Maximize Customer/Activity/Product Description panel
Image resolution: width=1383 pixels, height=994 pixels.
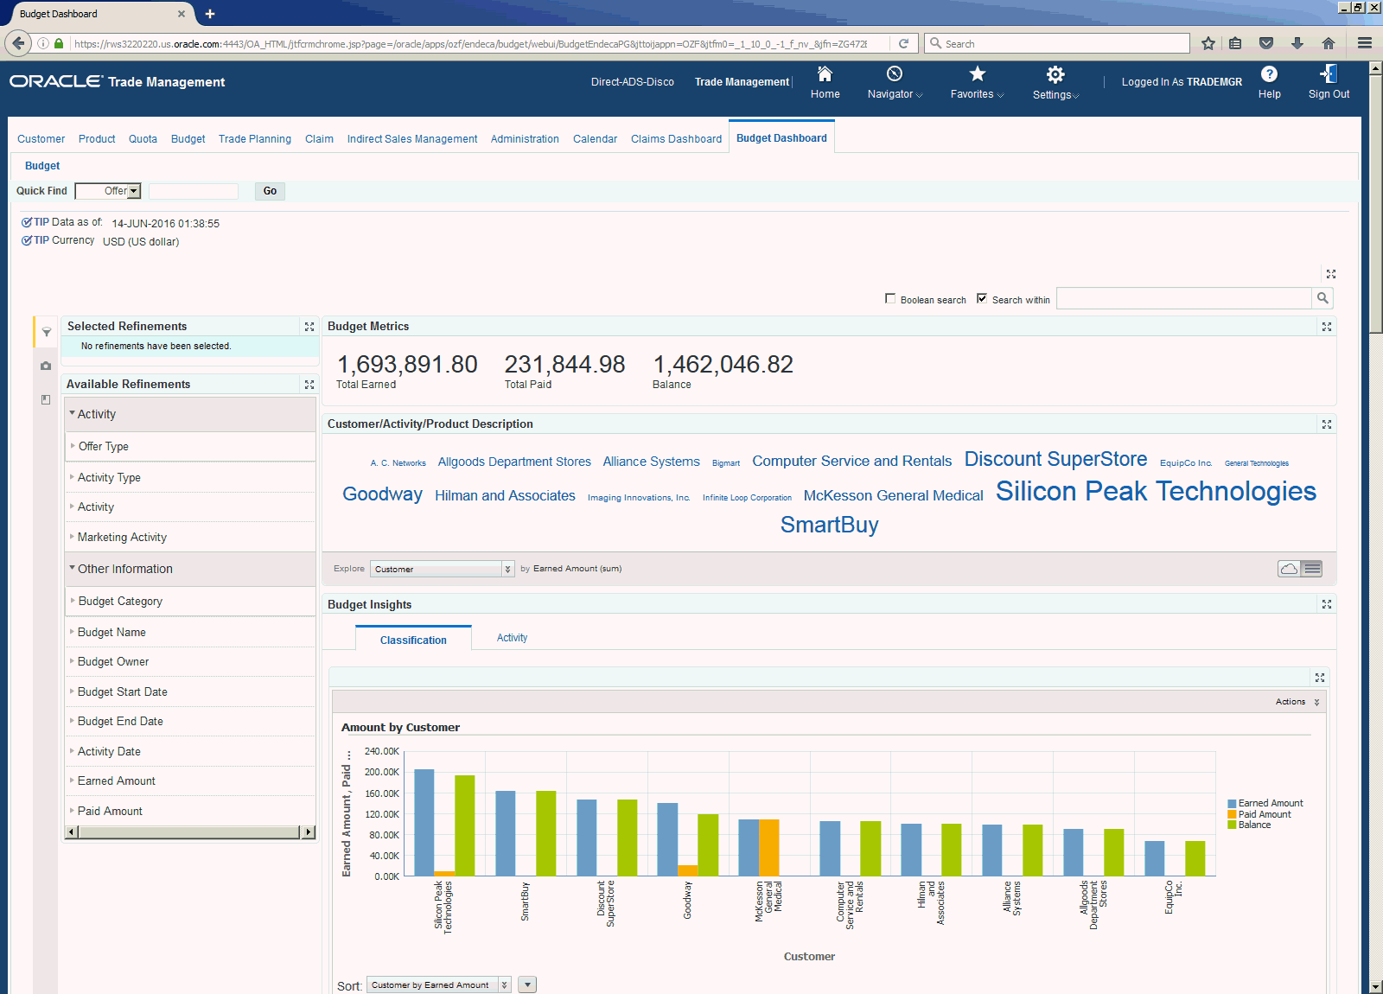[1327, 424]
